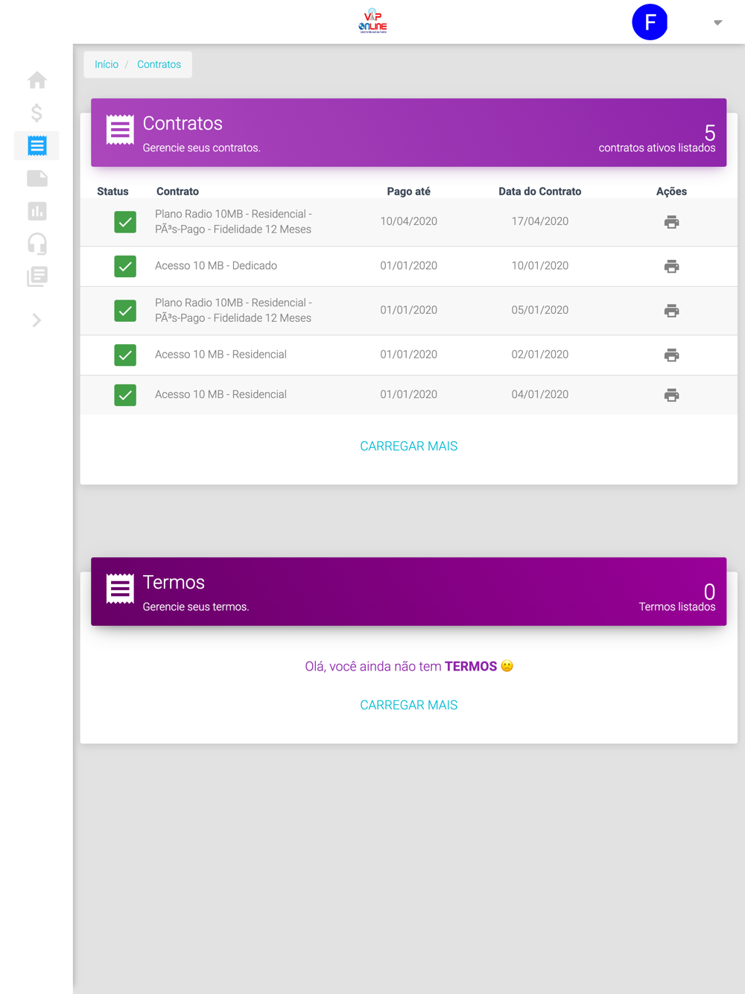Toggle status checkbox for contract dated 04/01/2020
Image resolution: width=745 pixels, height=994 pixels.
pyautogui.click(x=125, y=395)
